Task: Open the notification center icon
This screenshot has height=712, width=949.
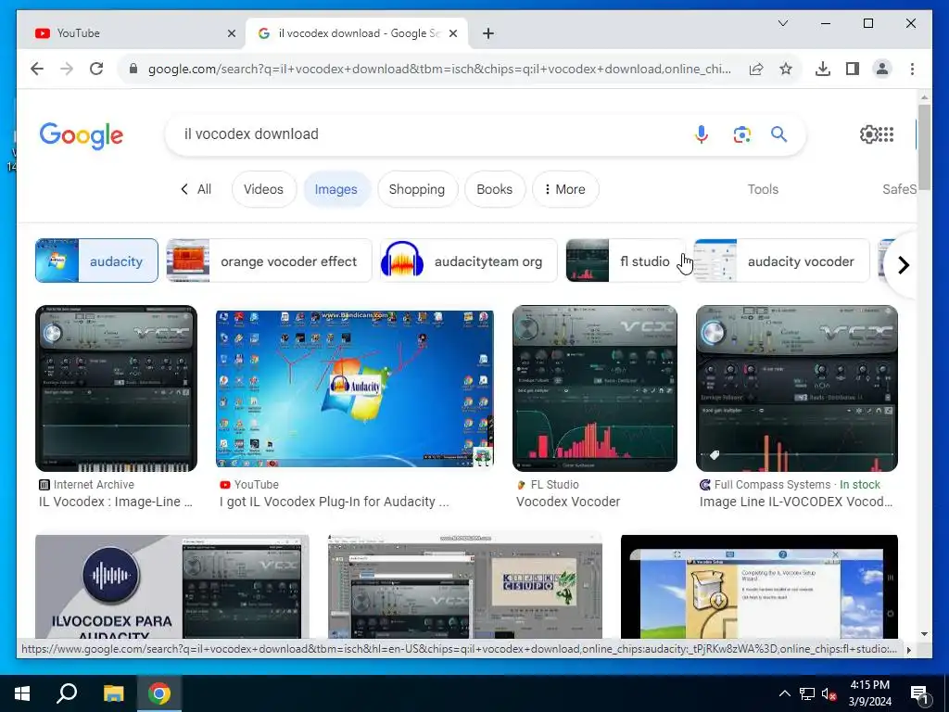Action: pos(919,693)
